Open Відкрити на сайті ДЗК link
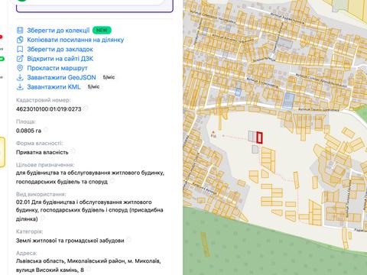The height and width of the screenshot is (275, 367). click(60, 59)
